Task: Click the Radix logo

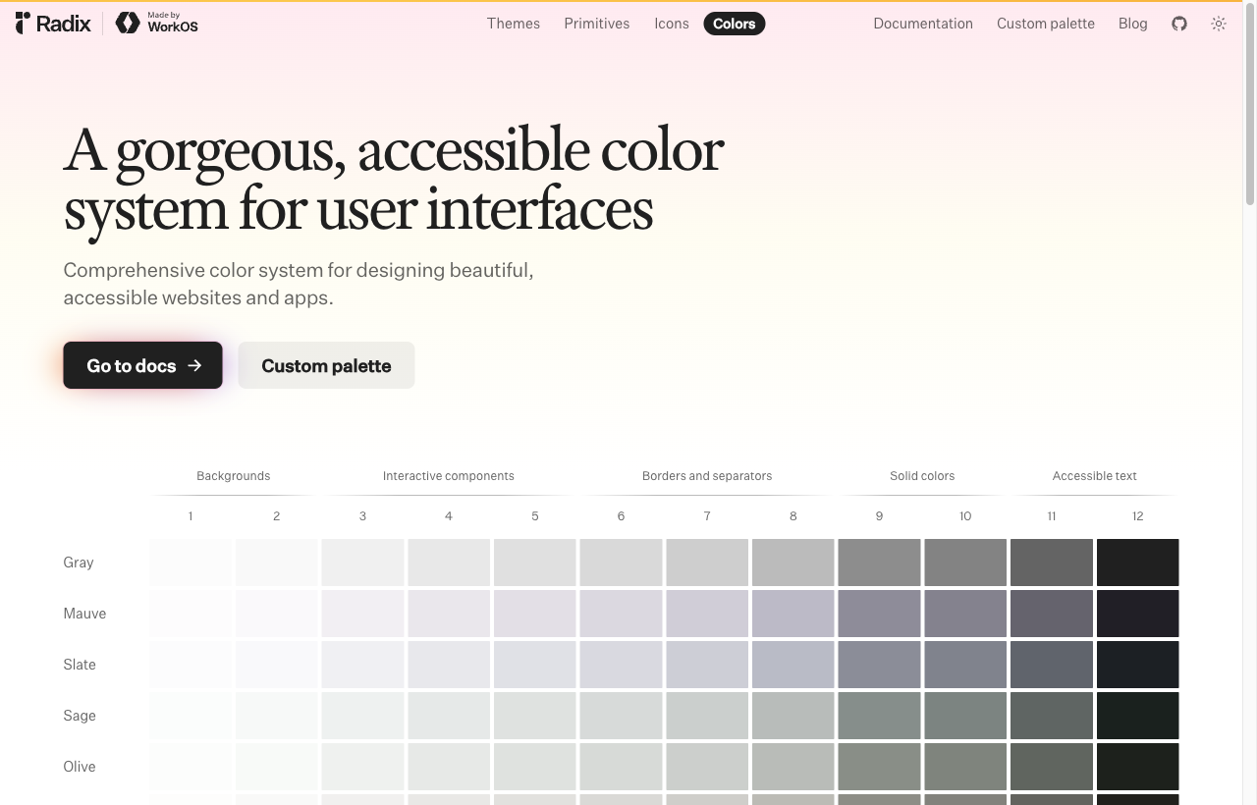Action: point(53,24)
